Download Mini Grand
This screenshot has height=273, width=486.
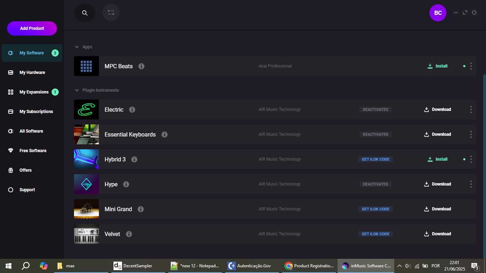pos(438,209)
